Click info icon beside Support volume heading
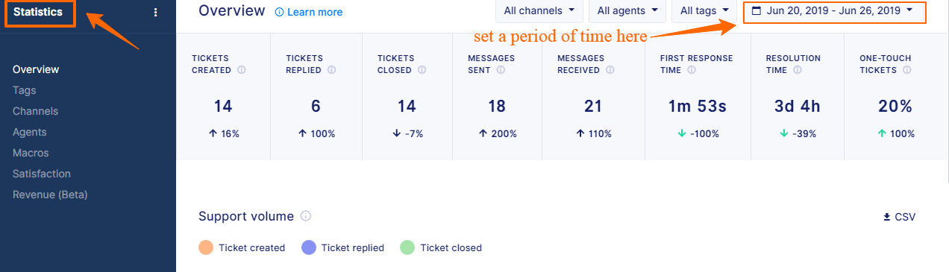Viewport: 949px width, 272px height. (x=305, y=216)
